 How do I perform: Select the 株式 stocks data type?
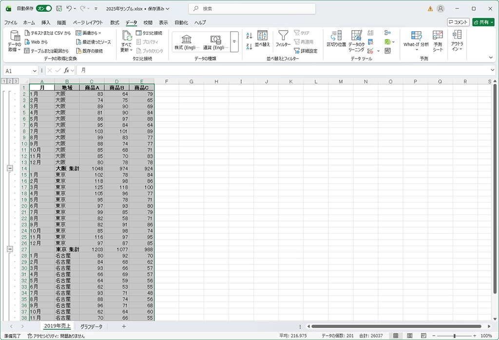pyautogui.click(x=186, y=42)
